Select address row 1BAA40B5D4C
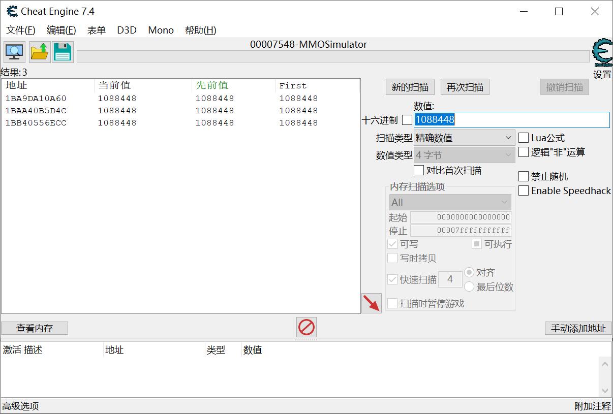Image resolution: width=613 pixels, height=414 pixels. pyautogui.click(x=180, y=111)
